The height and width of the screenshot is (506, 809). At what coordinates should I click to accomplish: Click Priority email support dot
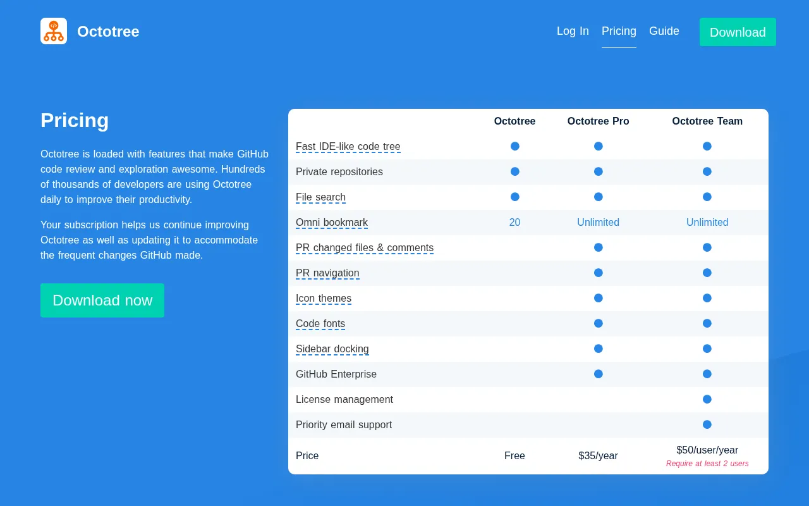click(x=707, y=424)
